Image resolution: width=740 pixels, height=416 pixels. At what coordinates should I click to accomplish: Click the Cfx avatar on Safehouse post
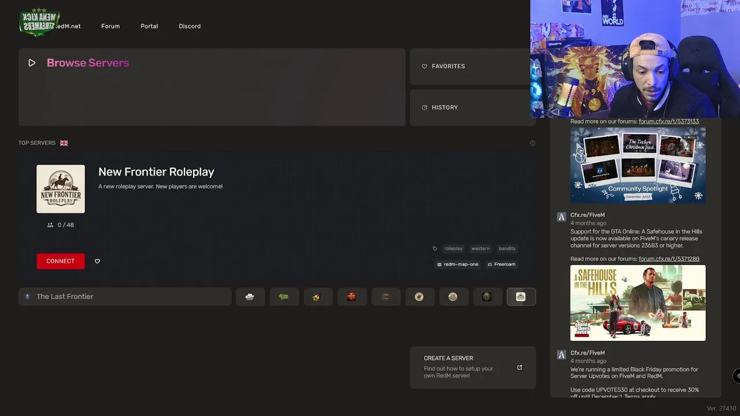(x=561, y=217)
